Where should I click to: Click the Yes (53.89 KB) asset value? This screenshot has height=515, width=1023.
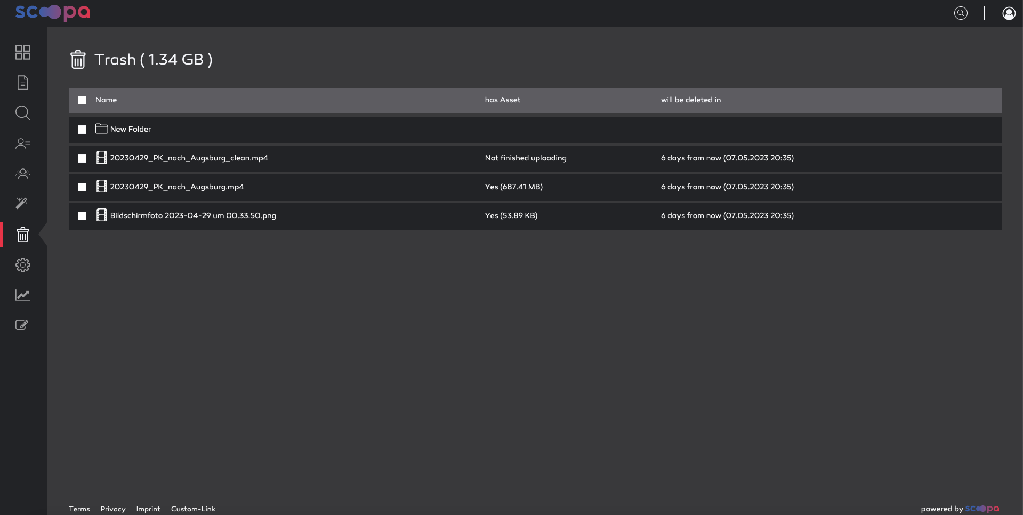pos(511,215)
